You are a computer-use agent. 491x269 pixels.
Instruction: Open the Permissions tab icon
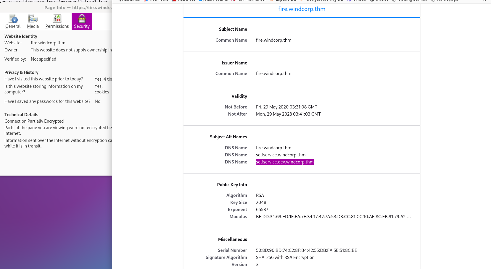click(57, 19)
